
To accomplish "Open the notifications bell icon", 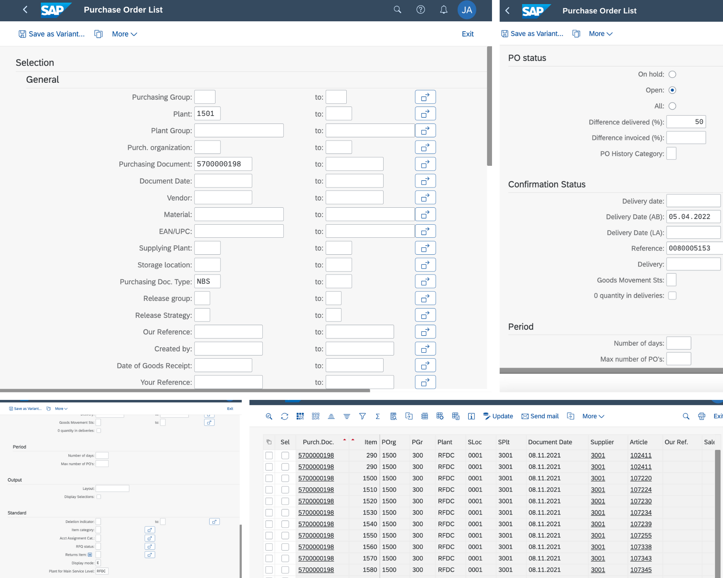I will point(444,10).
